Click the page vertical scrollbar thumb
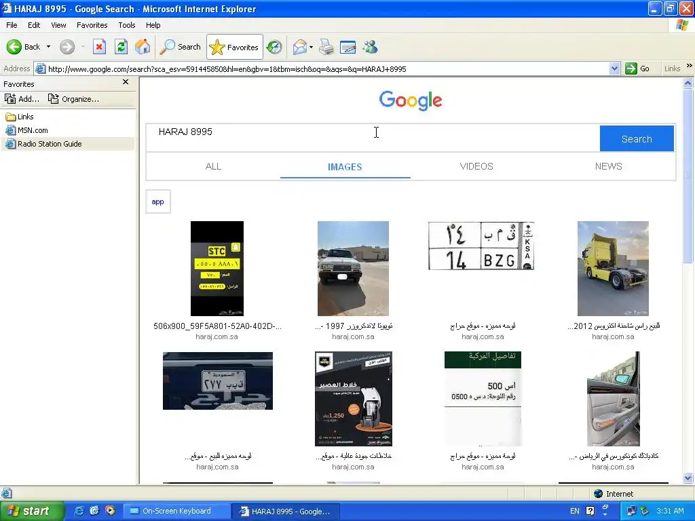 [688, 176]
